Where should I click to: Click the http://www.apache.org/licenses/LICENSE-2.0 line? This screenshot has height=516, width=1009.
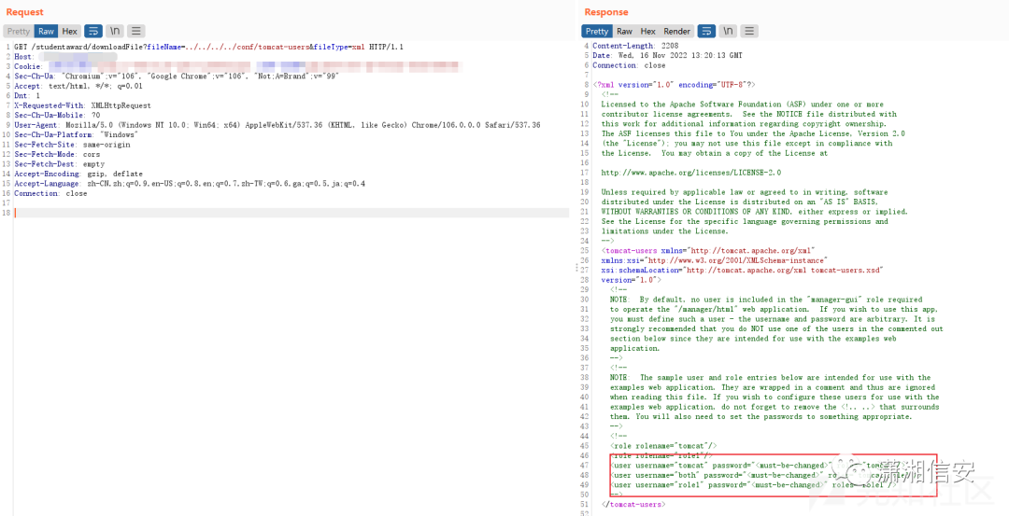(x=691, y=173)
